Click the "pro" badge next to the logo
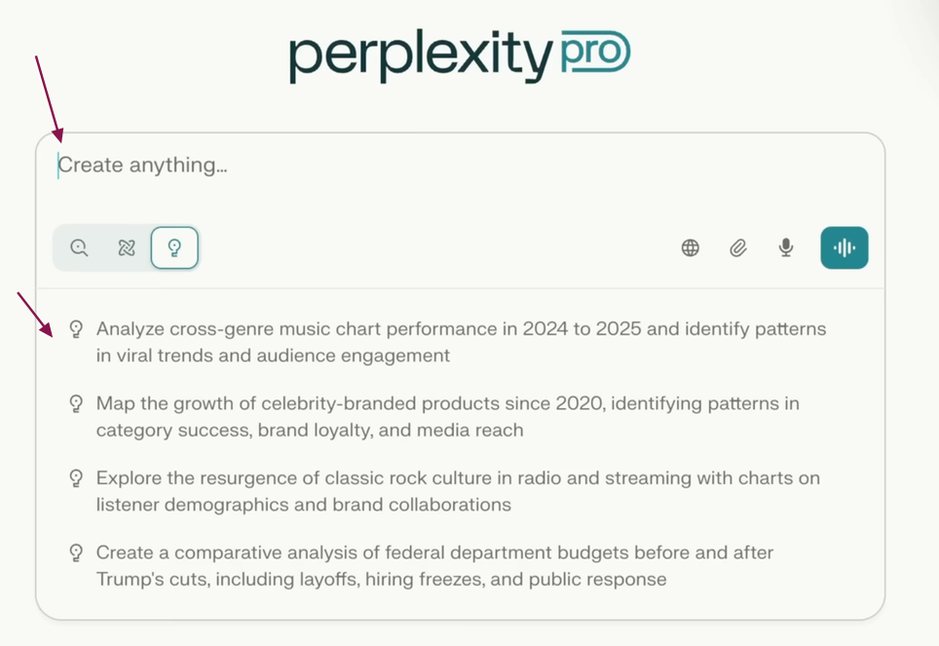This screenshot has height=646, width=939. [595, 52]
